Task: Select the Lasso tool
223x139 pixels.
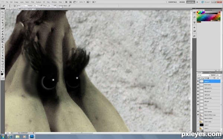Action: tap(3, 17)
